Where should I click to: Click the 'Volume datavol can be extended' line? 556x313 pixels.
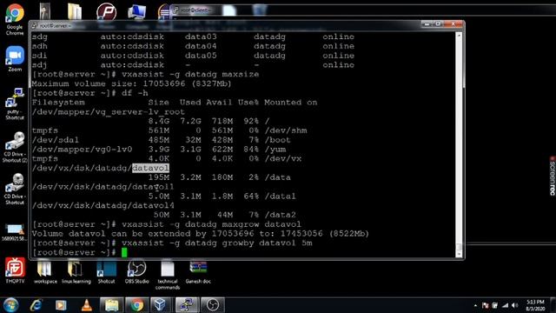(x=201, y=234)
